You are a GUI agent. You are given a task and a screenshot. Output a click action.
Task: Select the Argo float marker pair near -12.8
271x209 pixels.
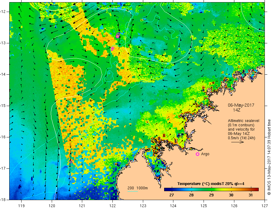(118, 36)
